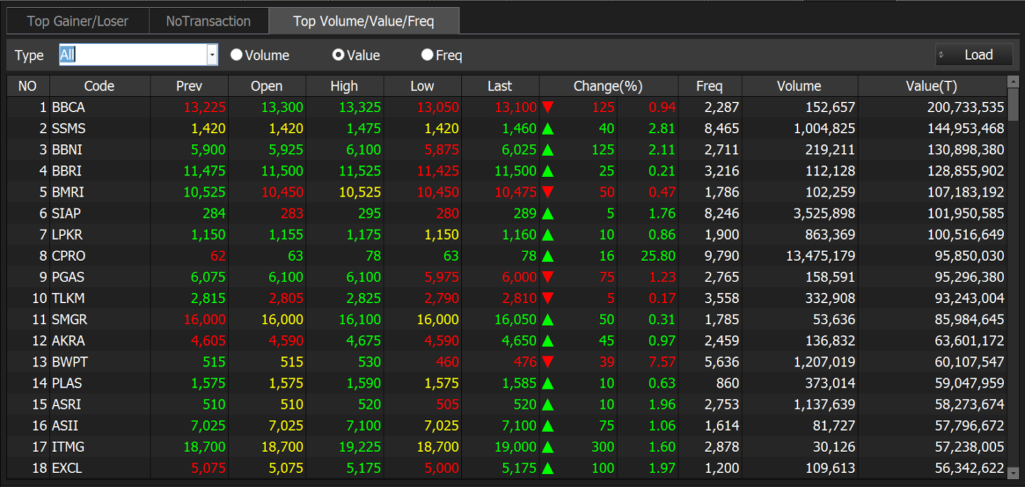Select the BWPT stock code

pyautogui.click(x=70, y=361)
